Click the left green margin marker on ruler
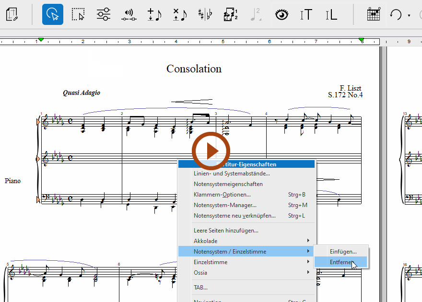This screenshot has width=422, height=302. (41, 40)
